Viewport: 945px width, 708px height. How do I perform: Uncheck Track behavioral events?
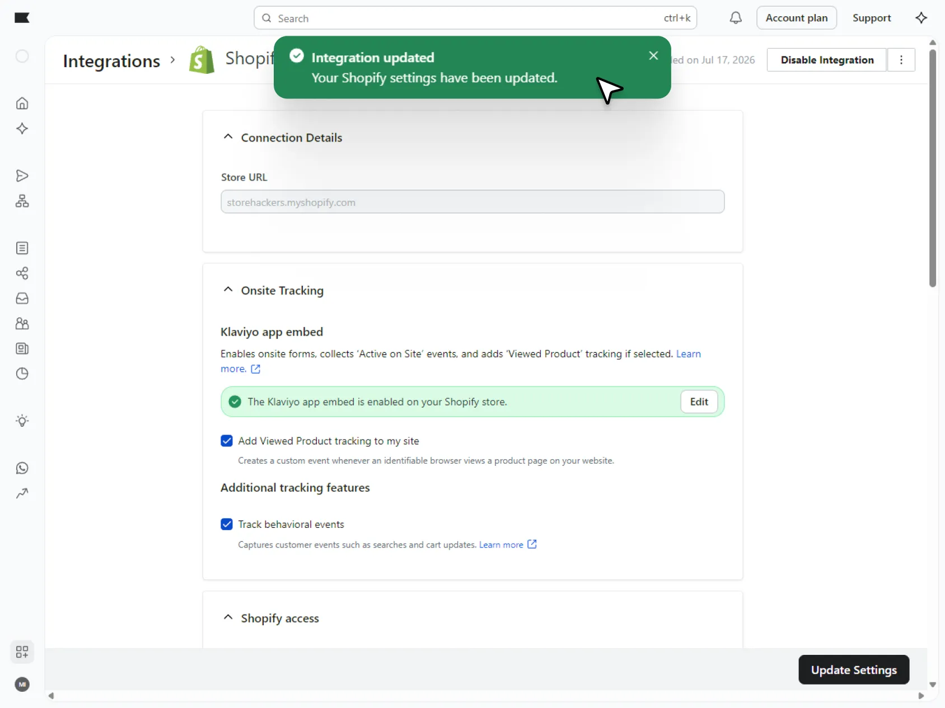227,524
